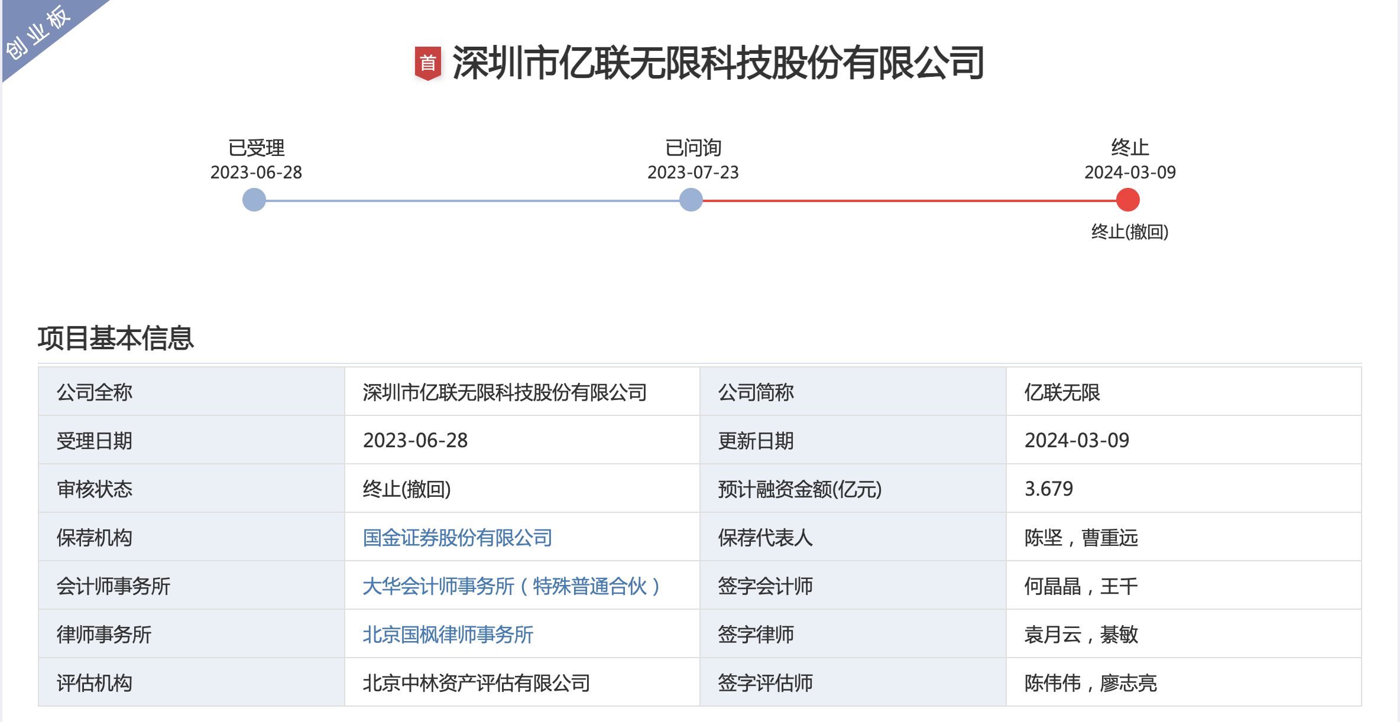Click the 已受理 timeline dot
This screenshot has width=1400, height=722.
pos(254,200)
